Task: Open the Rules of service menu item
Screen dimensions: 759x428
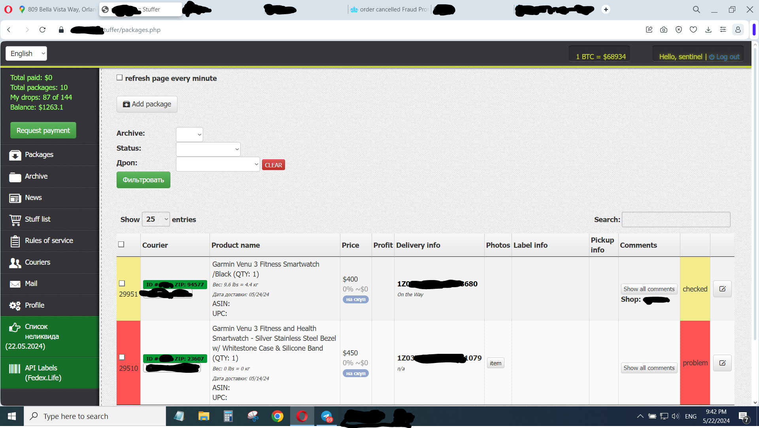Action: point(50,241)
